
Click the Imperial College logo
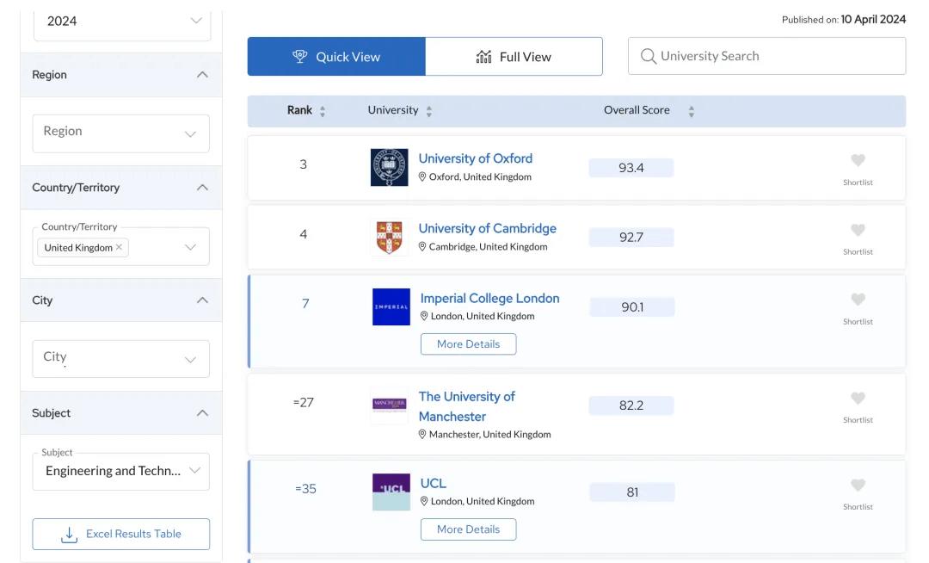391,306
